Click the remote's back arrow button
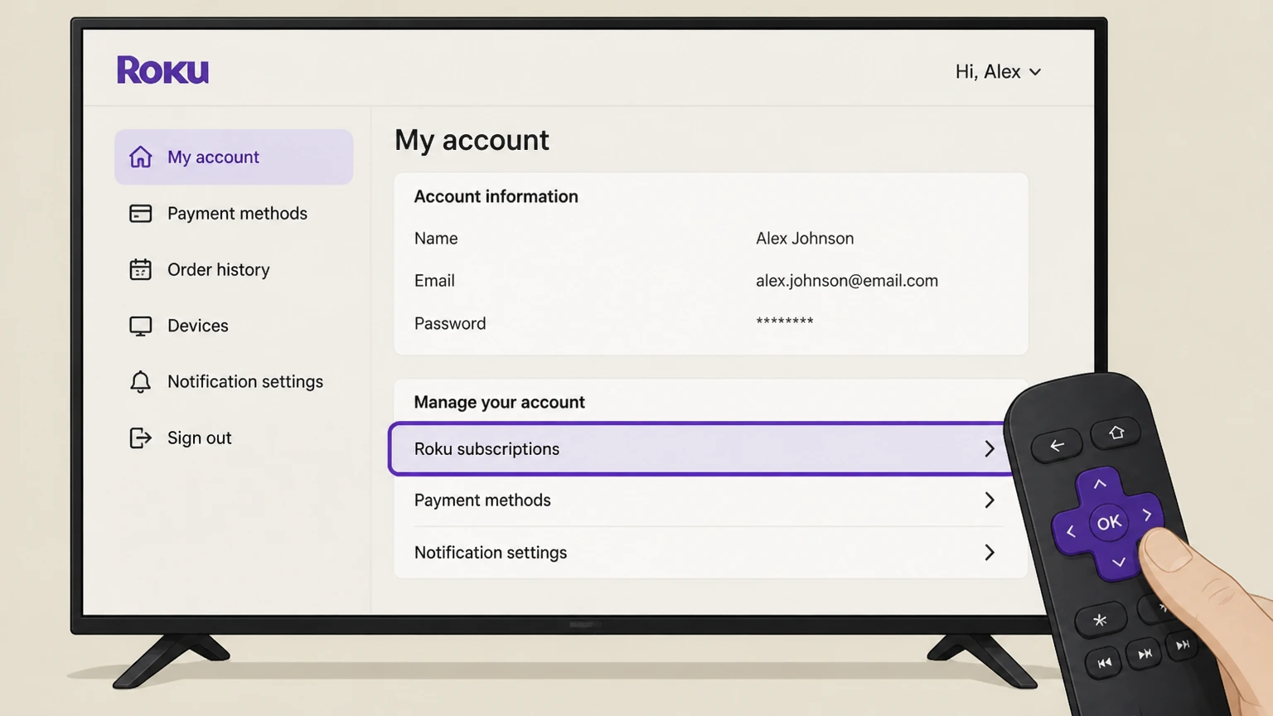Image resolution: width=1273 pixels, height=716 pixels. 1057,446
